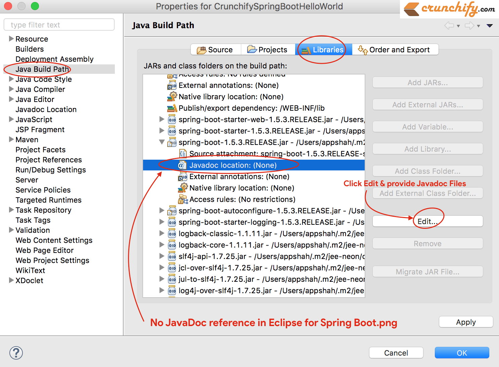Click the Order and Export arrows icon

[363, 49]
